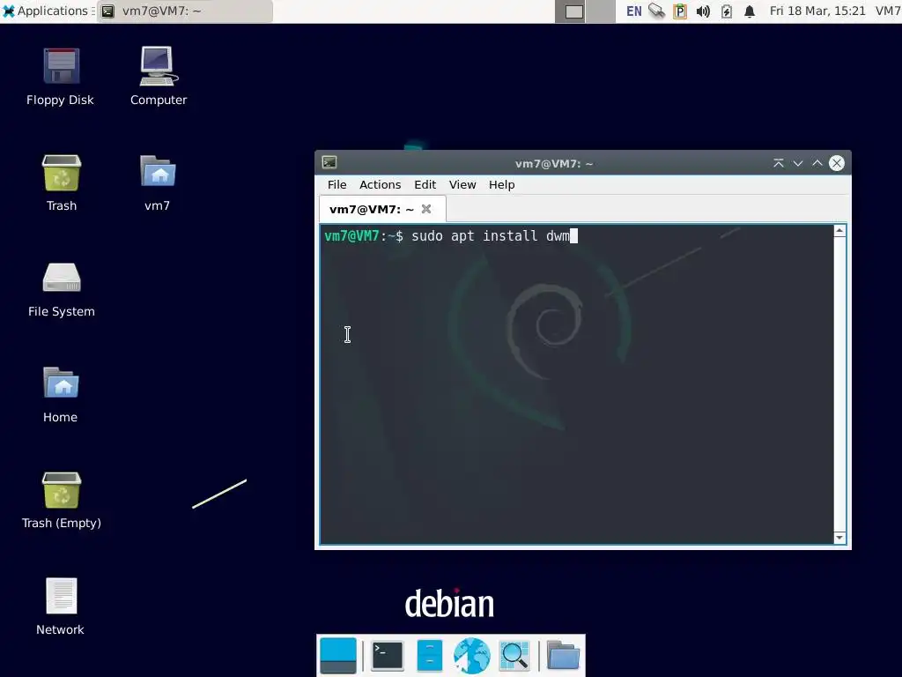The width and height of the screenshot is (902, 677).
Task: Switch to the first workspace
Action: [570, 11]
